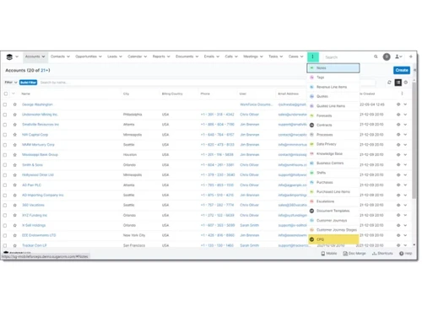Switch to the list view layout icon
422x316 pixels.
click(398, 83)
